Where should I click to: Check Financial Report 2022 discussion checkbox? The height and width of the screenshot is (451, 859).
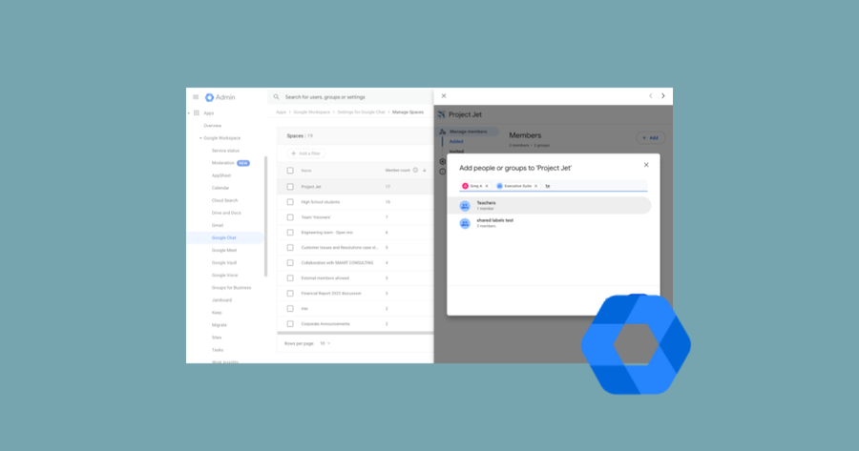290,294
